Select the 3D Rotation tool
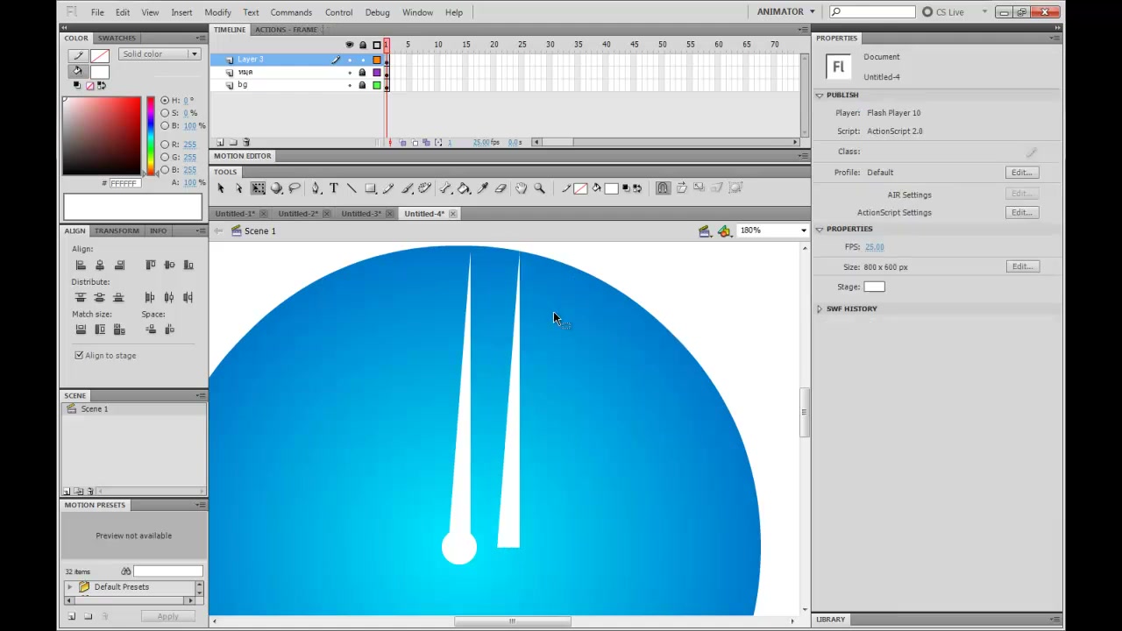Viewport: 1122px width, 631px height. pyautogui.click(x=277, y=188)
